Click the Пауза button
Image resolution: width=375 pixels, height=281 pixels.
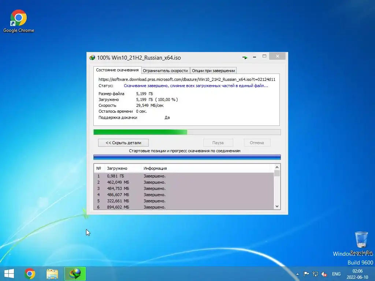(218, 143)
